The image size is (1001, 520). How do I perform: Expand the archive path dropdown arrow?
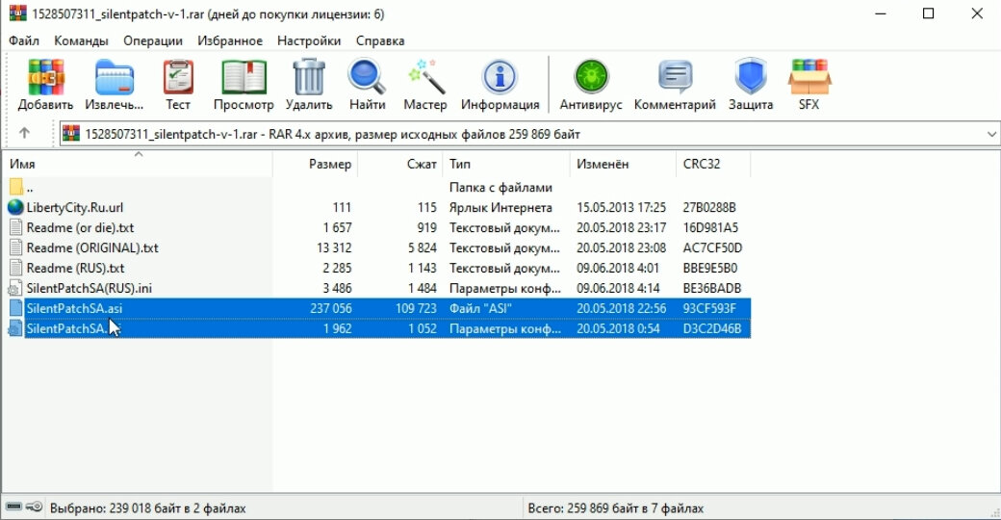[991, 134]
